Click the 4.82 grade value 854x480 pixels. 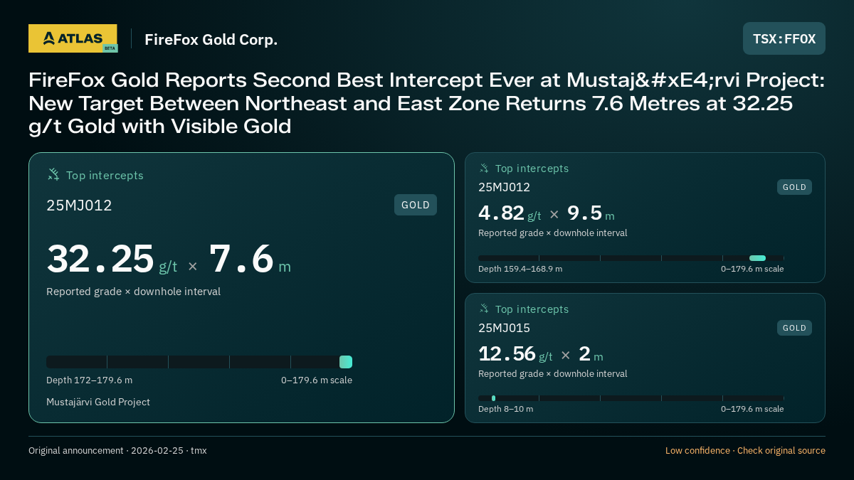(x=501, y=213)
